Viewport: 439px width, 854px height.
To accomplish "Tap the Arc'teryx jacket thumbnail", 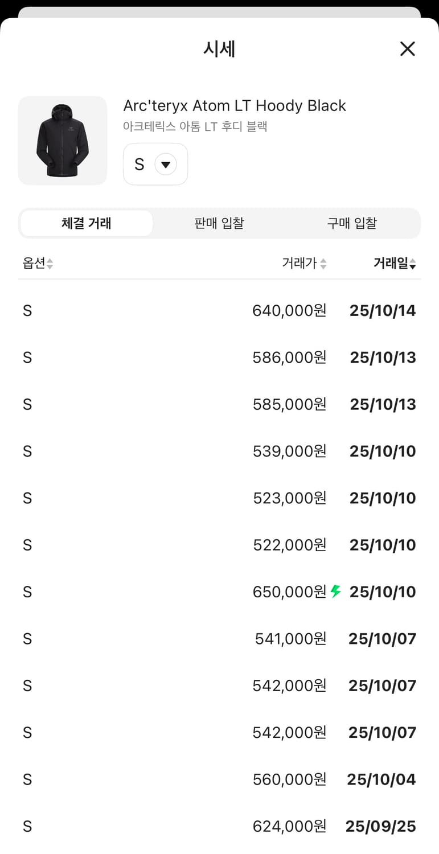I will [63, 141].
